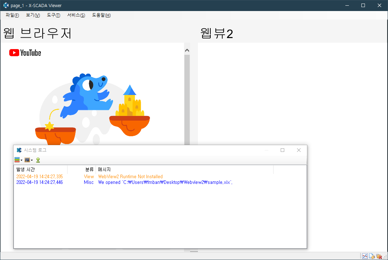Image resolution: width=388 pixels, height=260 pixels.
Task: Click the web browser pane vertical scrollbar thumb
Action: pyautogui.click(x=187, y=100)
